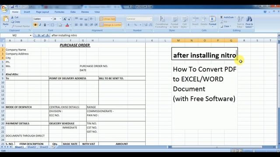
Task: Paste clipboard contents
Action: click(x=6, y=21)
